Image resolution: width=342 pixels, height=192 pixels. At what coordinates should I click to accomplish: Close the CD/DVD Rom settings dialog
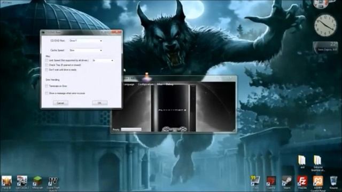tap(116, 32)
